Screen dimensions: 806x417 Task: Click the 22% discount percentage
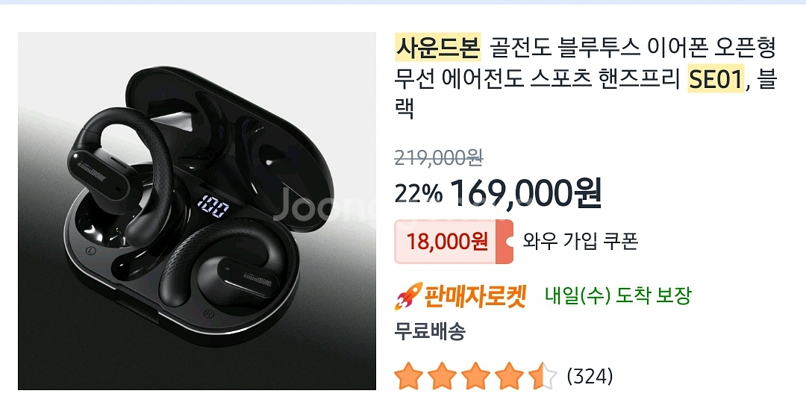pyautogui.click(x=418, y=194)
